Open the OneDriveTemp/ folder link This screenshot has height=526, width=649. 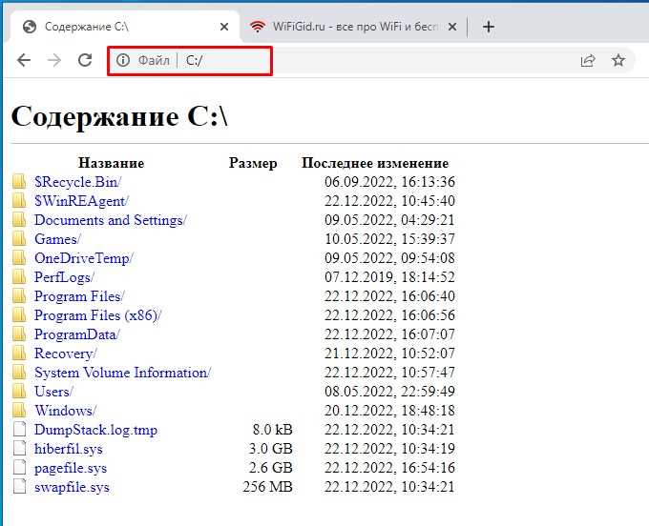(84, 258)
